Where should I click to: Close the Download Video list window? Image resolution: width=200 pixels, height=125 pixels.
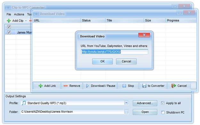tap(189, 13)
